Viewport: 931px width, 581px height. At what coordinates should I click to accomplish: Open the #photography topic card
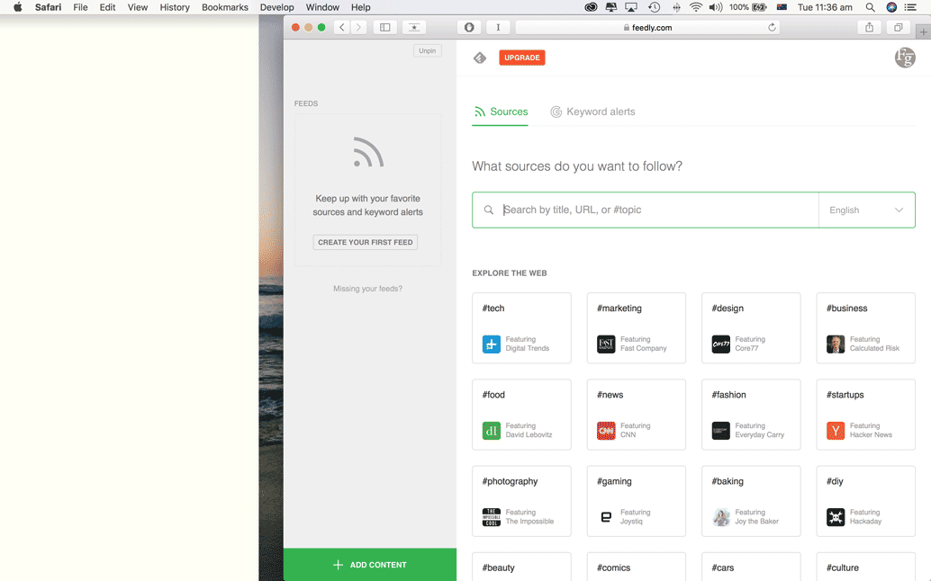(521, 501)
